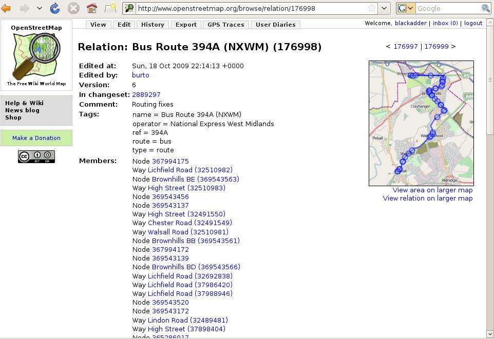Click View relation on larger map
The height and width of the screenshot is (339, 494).
coord(428,198)
